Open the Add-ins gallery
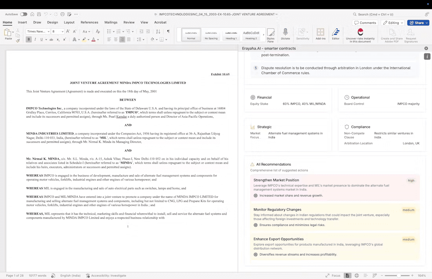 coord(320,33)
